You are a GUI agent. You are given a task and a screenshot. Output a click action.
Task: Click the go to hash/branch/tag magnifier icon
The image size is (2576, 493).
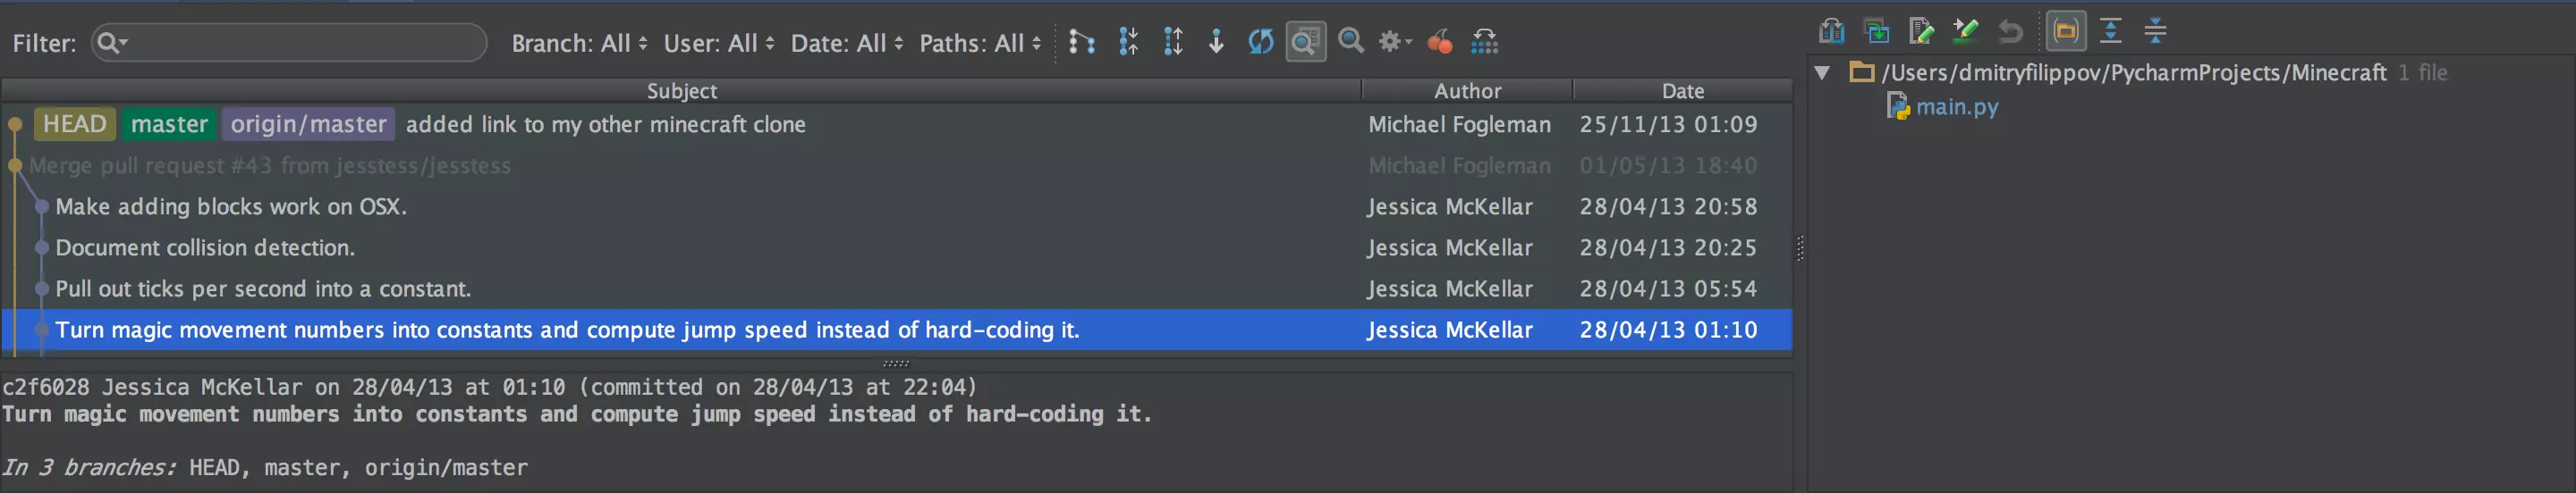click(x=1351, y=41)
